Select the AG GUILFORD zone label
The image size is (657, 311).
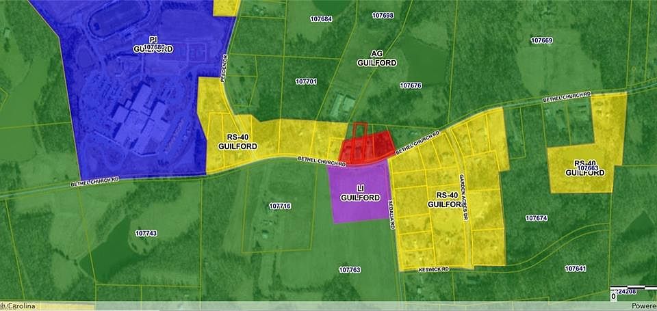pyautogui.click(x=377, y=57)
